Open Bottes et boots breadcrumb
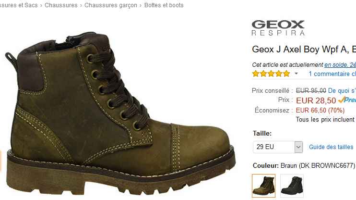This screenshot has width=356, height=200. [x=164, y=5]
